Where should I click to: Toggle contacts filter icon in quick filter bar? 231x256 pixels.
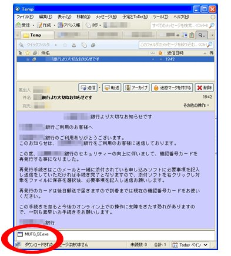pos(74,45)
